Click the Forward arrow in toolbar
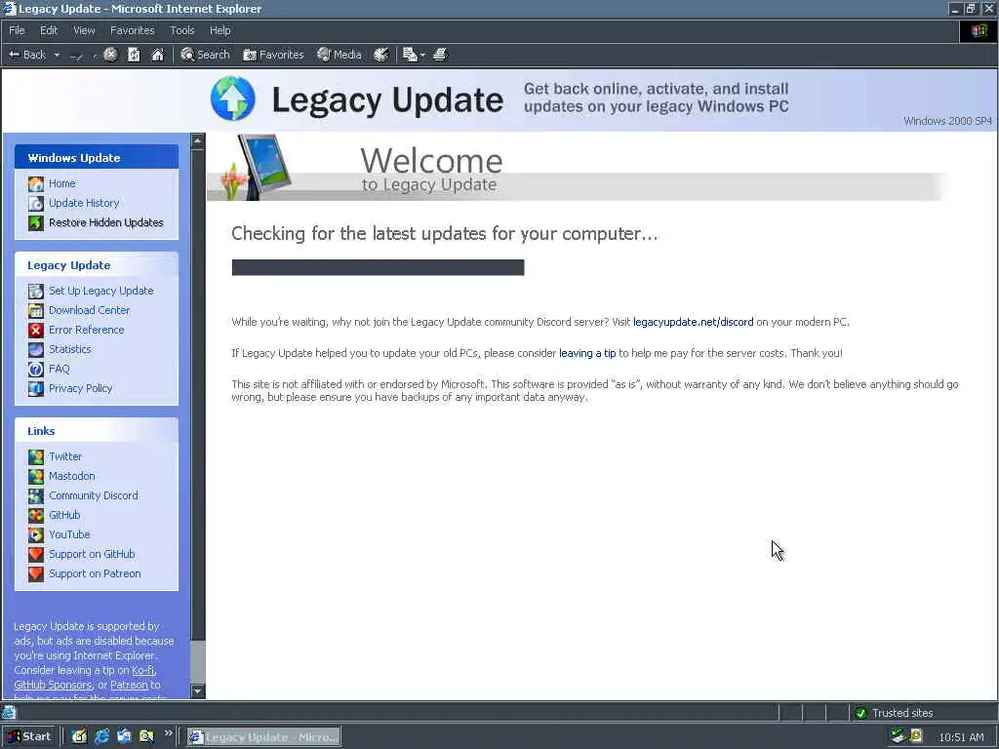Screen dimensions: 999x749 (76, 56)
